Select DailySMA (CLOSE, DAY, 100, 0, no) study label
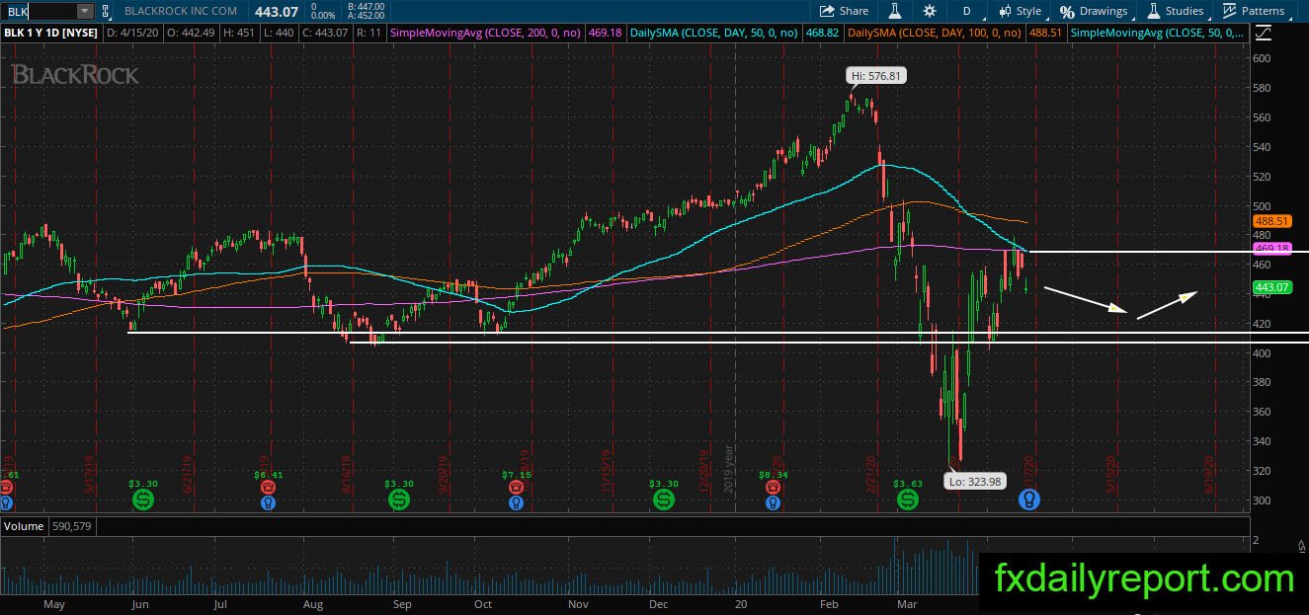Screen dimensions: 1309x615 pyautogui.click(x=935, y=33)
